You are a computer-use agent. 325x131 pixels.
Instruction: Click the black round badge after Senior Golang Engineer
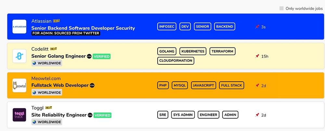(89, 56)
